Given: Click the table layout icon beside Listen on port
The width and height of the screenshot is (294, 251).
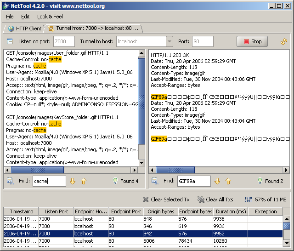Looking at the screenshot, I should pos(10,41).
